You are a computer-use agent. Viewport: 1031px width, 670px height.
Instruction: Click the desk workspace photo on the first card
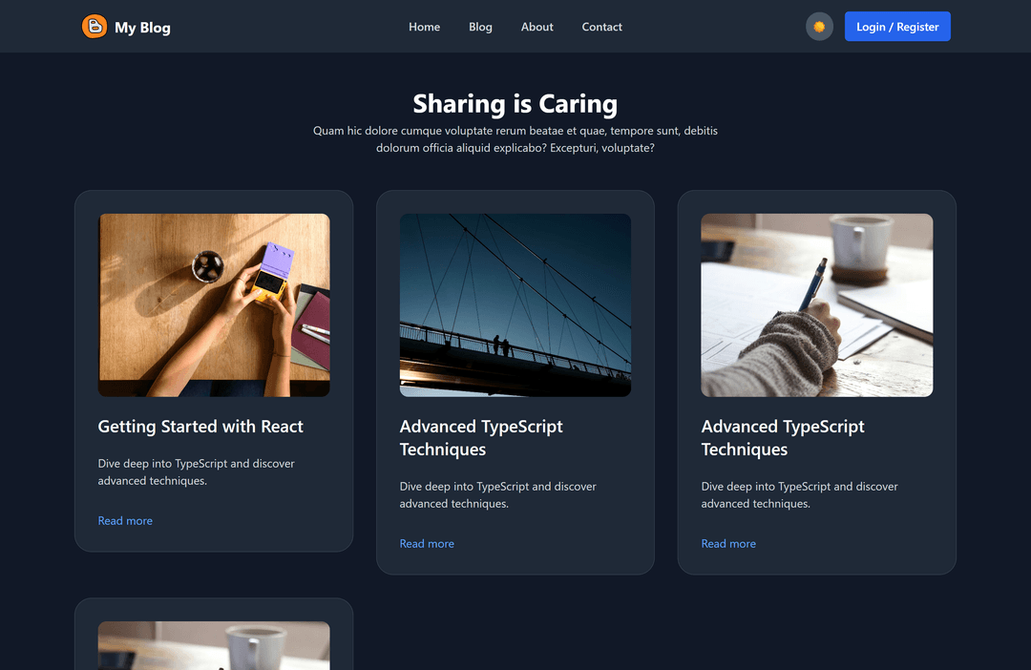click(x=213, y=304)
